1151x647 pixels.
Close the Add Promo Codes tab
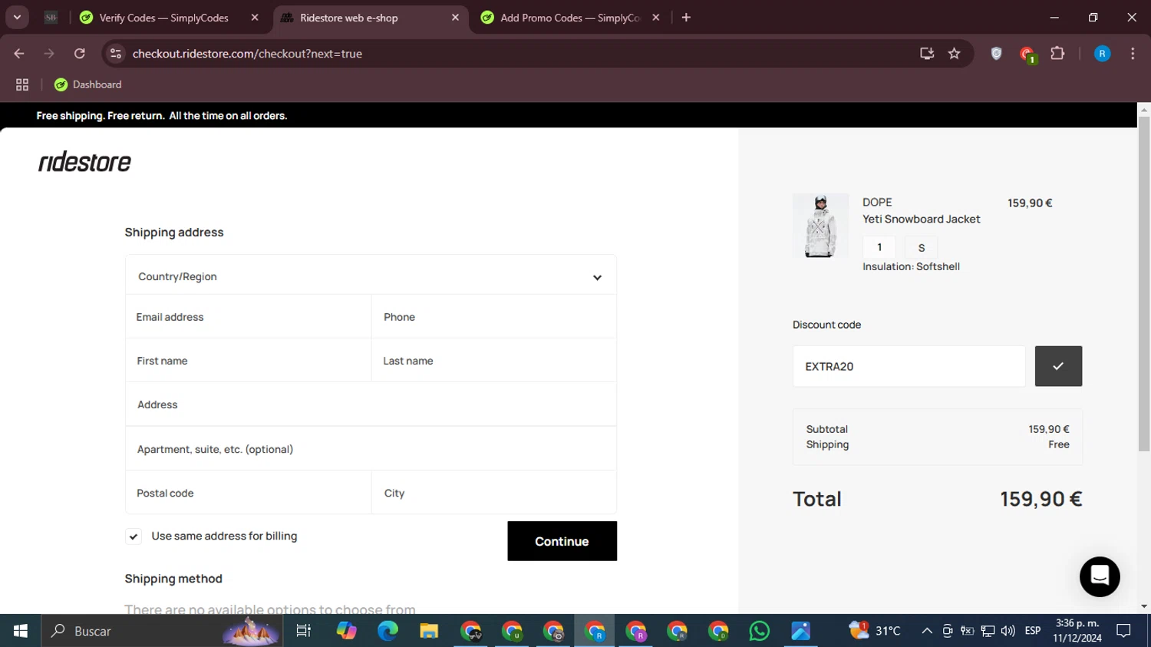655,18
